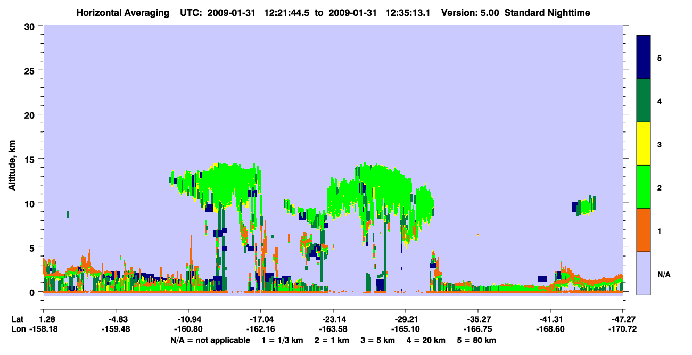Click 'Version: 5.00' in the title
The image size is (692, 355).
point(470,12)
